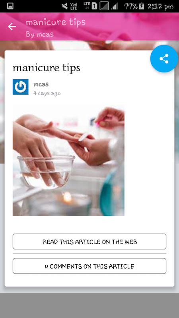Tap the 77% battery percentage text

[131, 6]
